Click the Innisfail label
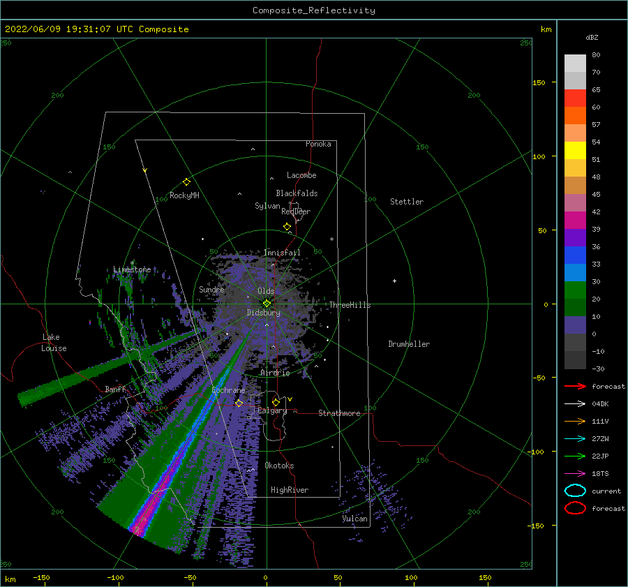 click(282, 253)
